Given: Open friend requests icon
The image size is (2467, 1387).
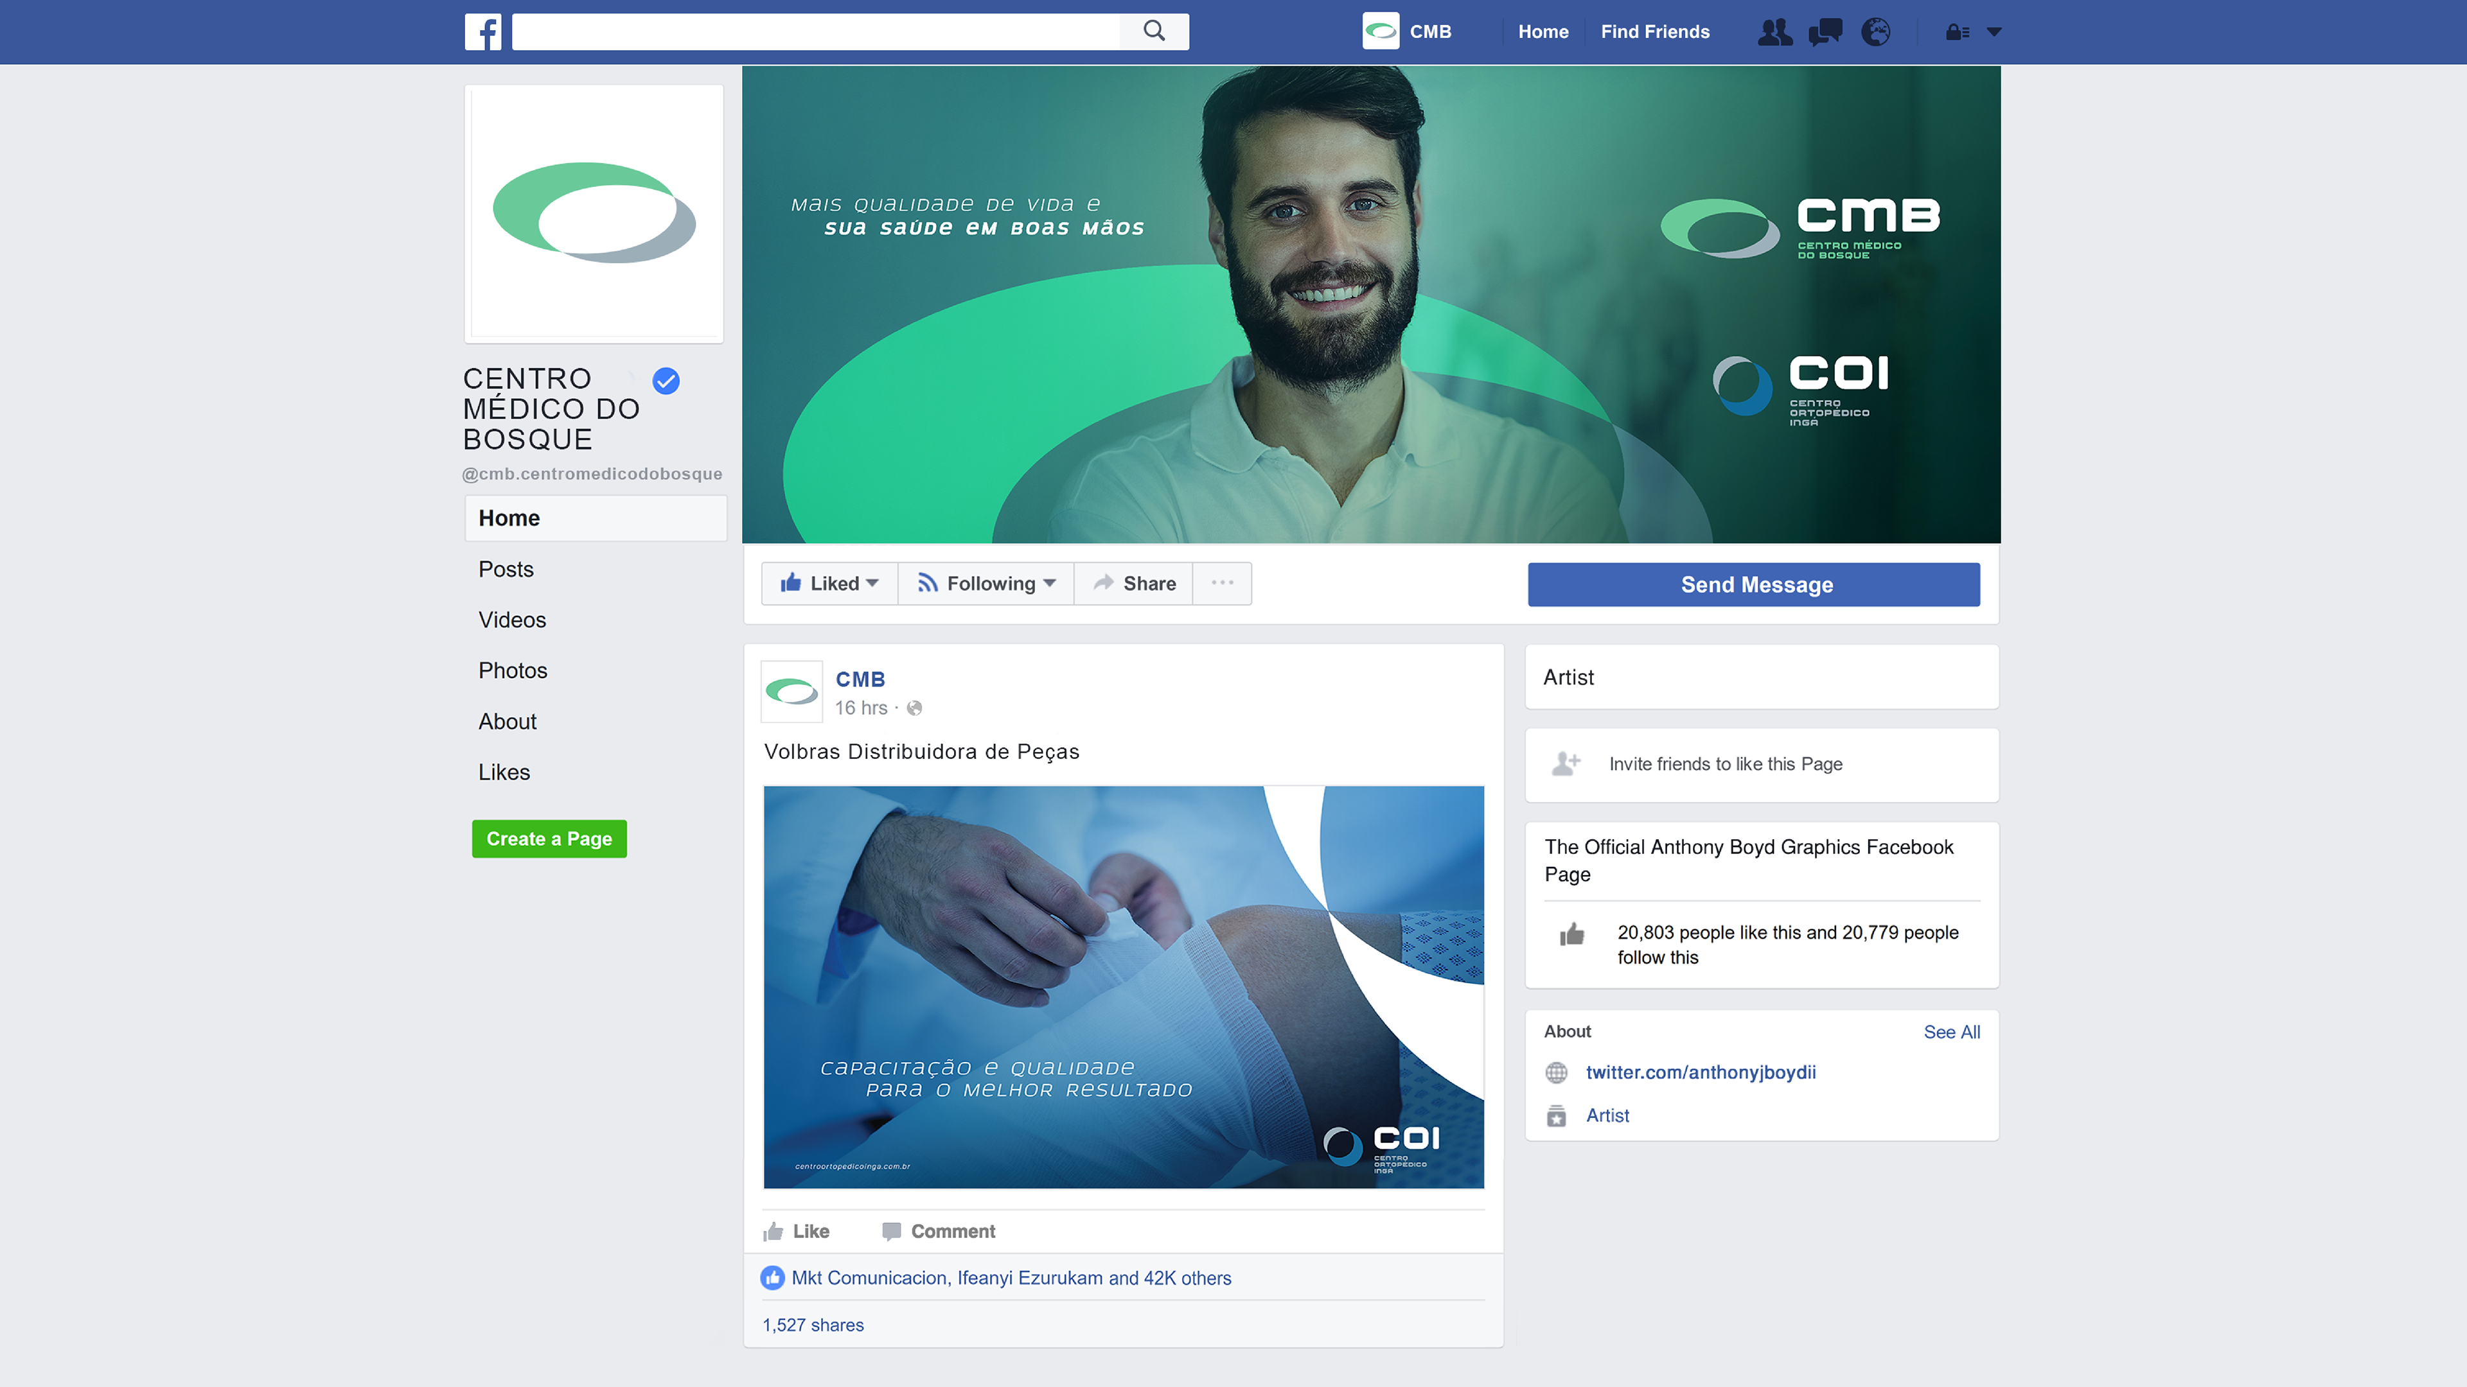Looking at the screenshot, I should tap(1774, 33).
